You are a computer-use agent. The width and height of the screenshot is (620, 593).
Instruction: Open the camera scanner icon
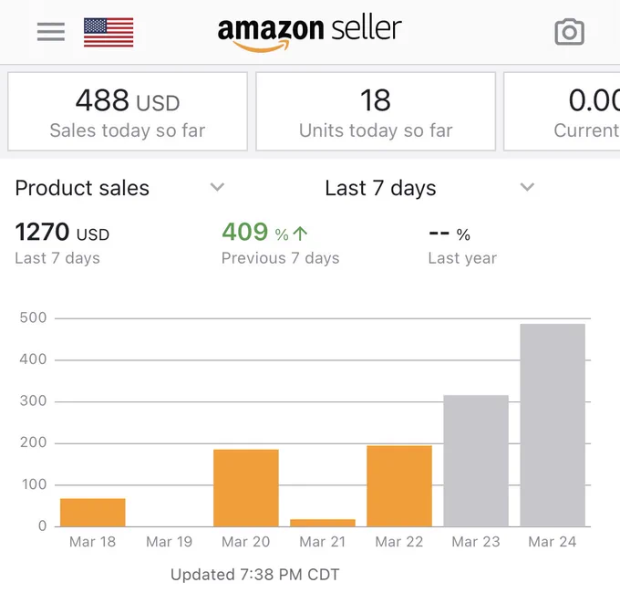(569, 32)
